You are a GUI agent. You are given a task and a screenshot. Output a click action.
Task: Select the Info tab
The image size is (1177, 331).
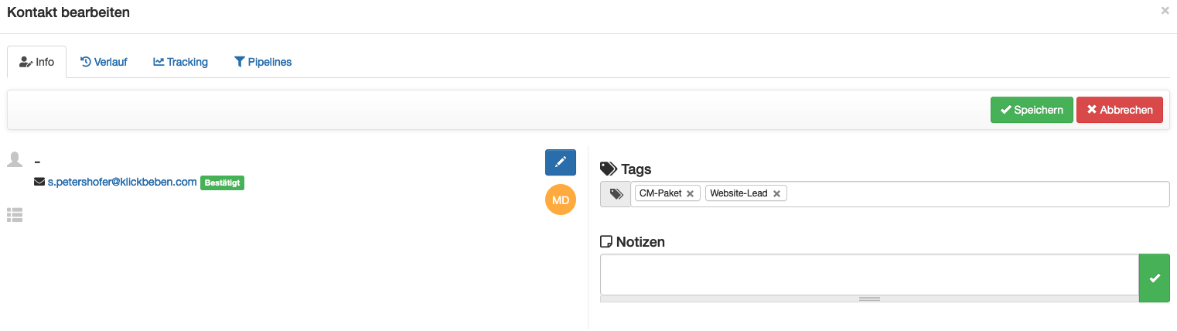(37, 62)
